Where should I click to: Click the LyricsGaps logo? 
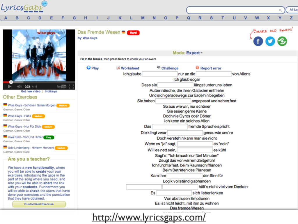pyautogui.click(x=24, y=7)
